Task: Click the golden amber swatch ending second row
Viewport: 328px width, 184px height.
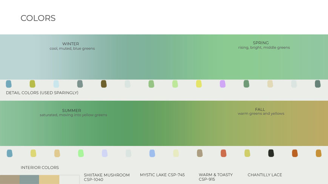Action: point(319,154)
